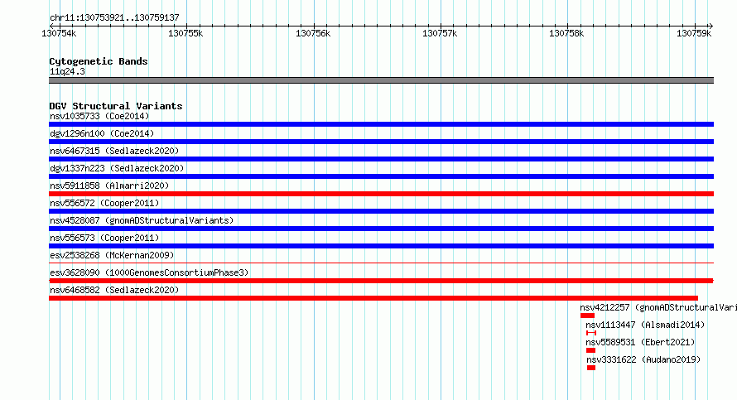Select the small red block under nsv3331622

pos(591,368)
